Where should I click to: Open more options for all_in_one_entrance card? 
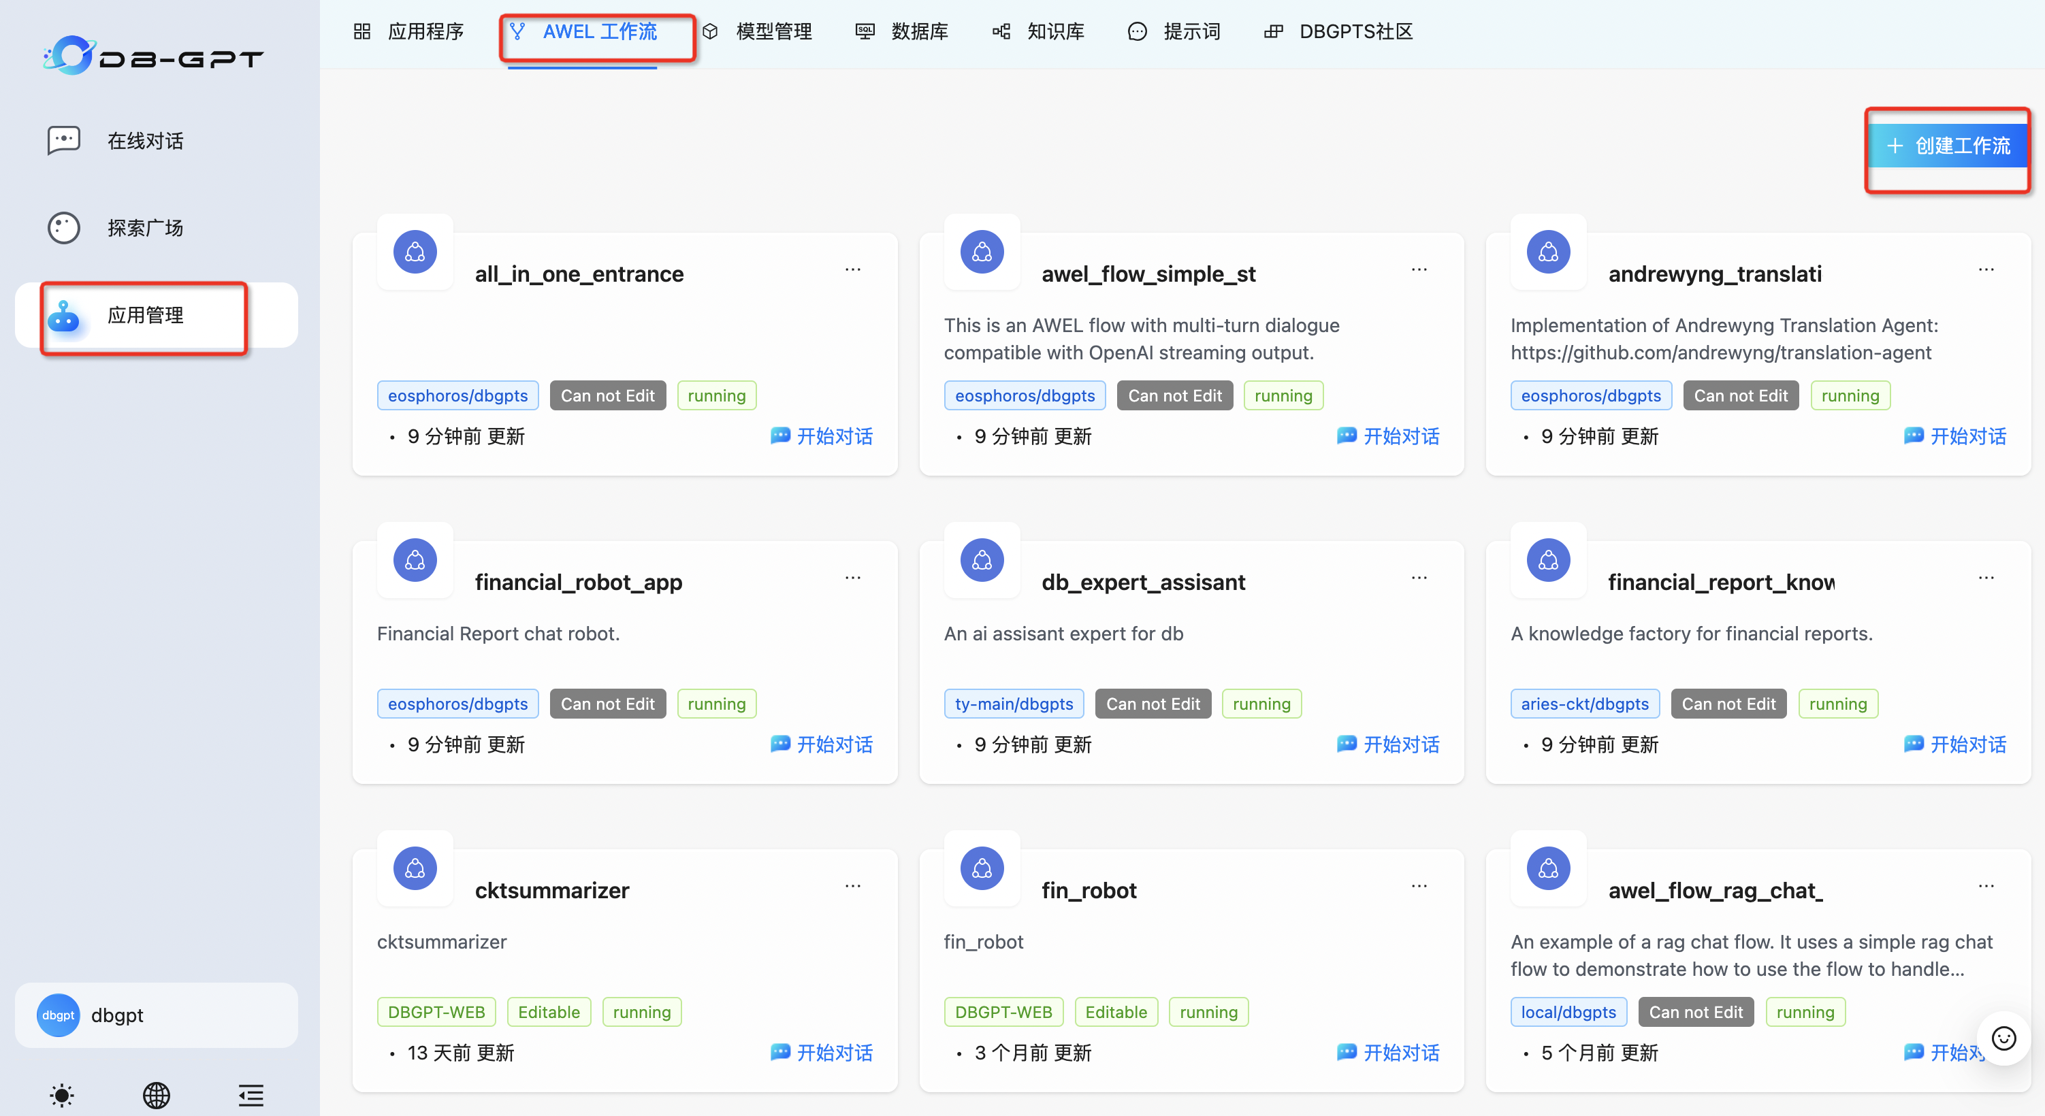pos(852,270)
